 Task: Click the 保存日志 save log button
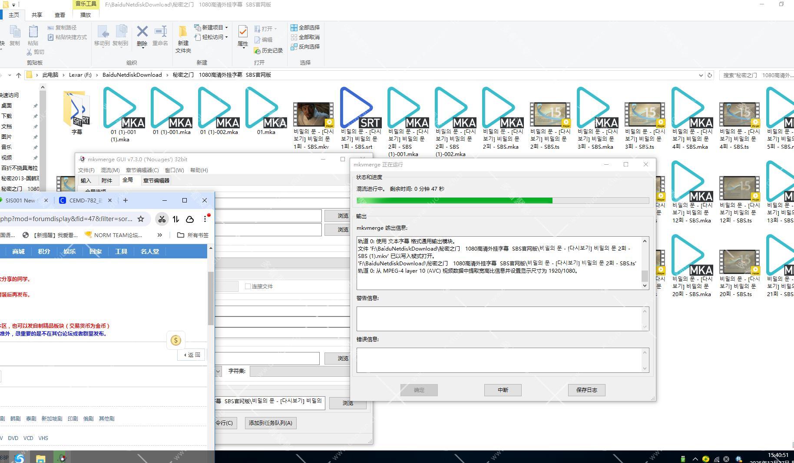(586, 390)
